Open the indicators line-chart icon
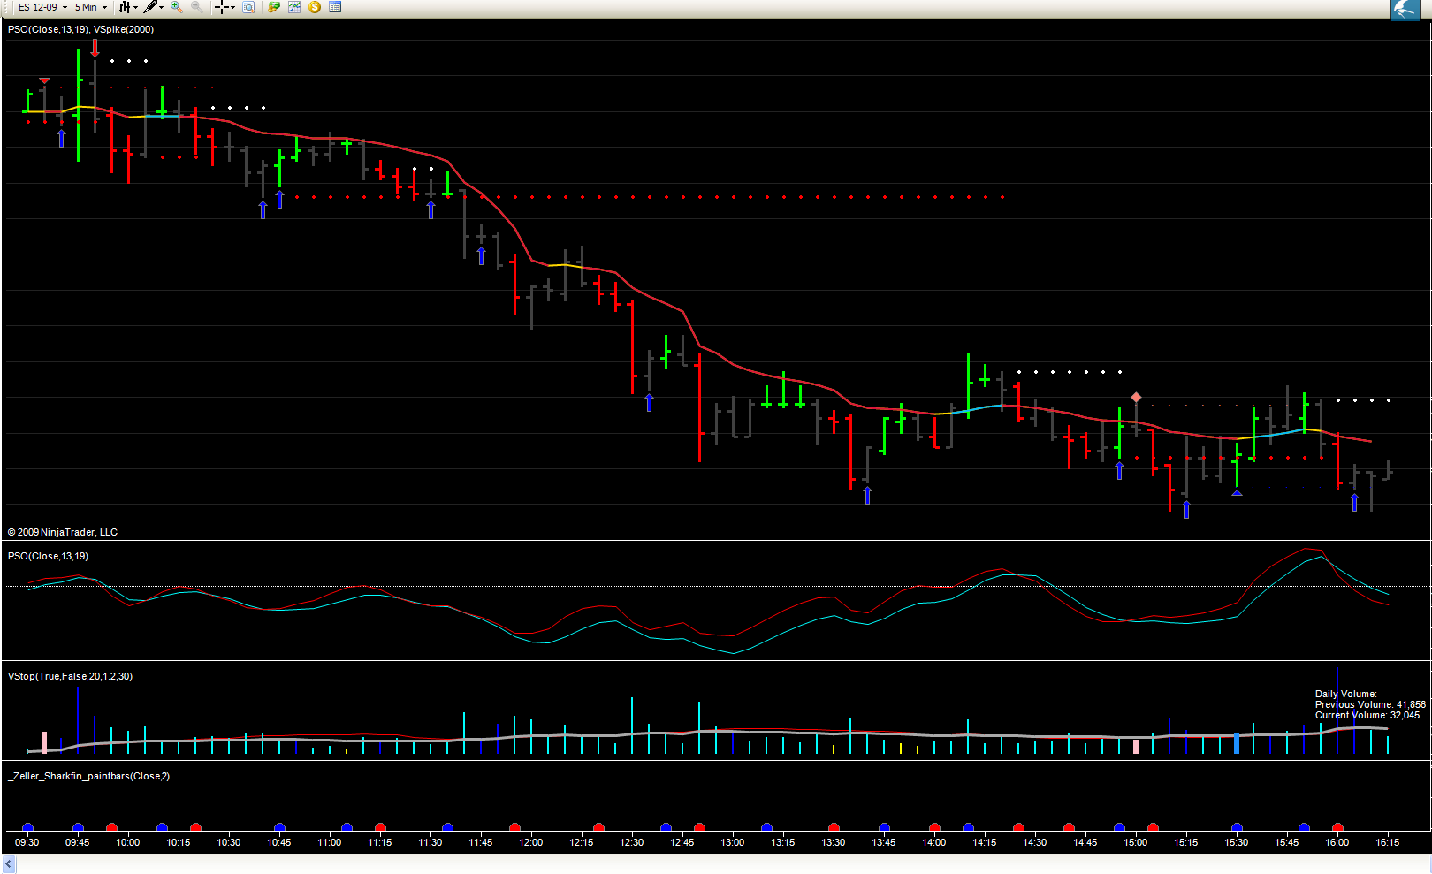This screenshot has height=874, width=1432. 294,7
